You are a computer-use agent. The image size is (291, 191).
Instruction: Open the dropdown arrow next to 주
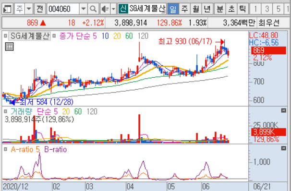pos(29,9)
